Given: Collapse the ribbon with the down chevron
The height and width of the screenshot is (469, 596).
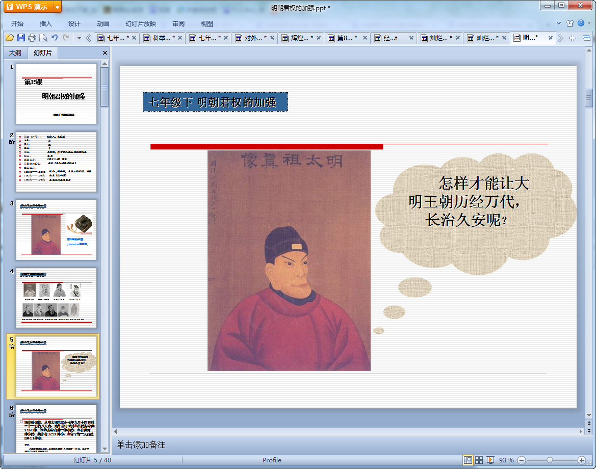Looking at the screenshot, I should tap(559, 23).
